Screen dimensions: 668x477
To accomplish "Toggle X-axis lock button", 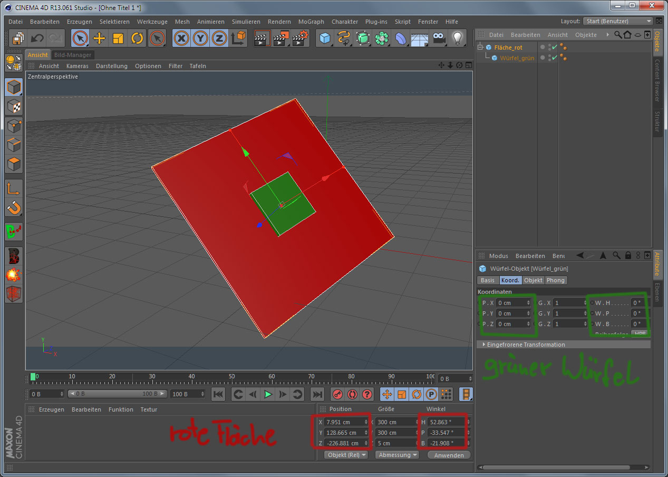I will (181, 38).
